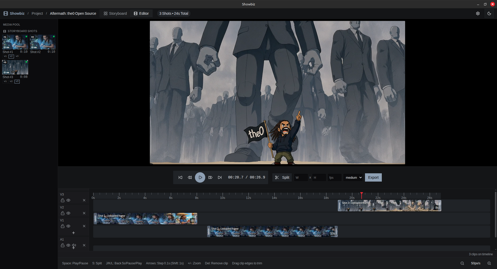Screen dimensions: 497x269
Task: Open the settings gear icon
Action: coord(478,13)
